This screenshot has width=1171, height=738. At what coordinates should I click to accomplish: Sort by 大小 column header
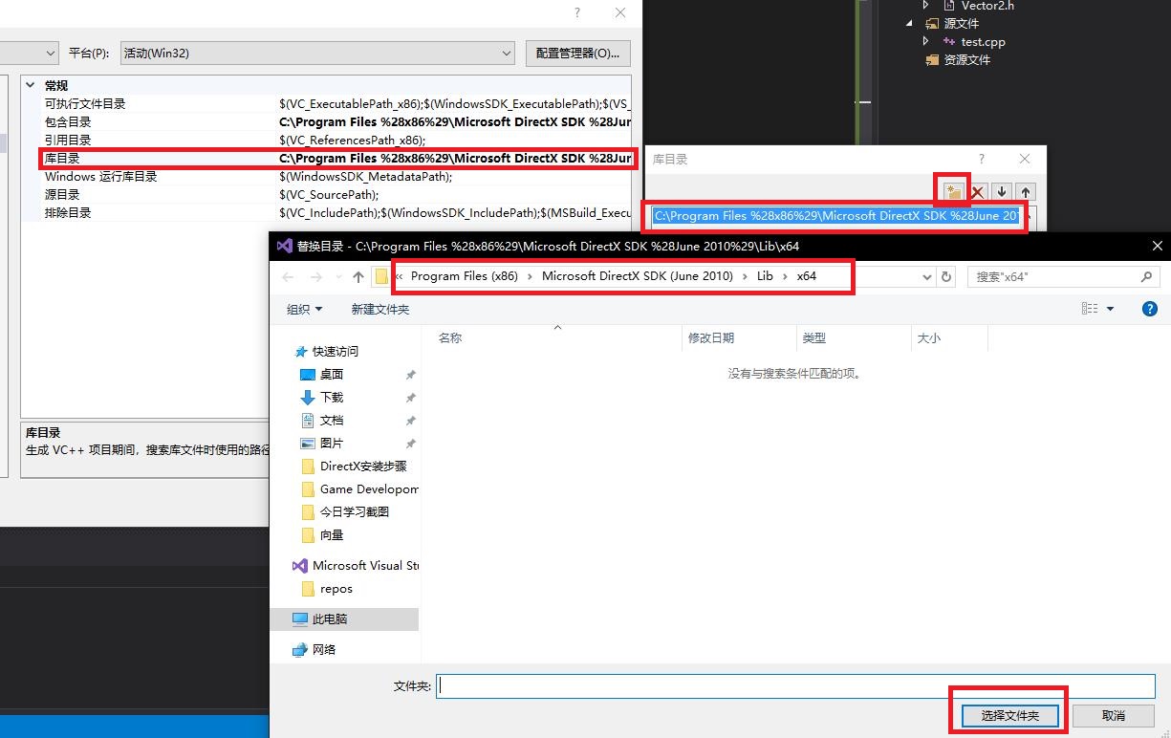coord(949,337)
